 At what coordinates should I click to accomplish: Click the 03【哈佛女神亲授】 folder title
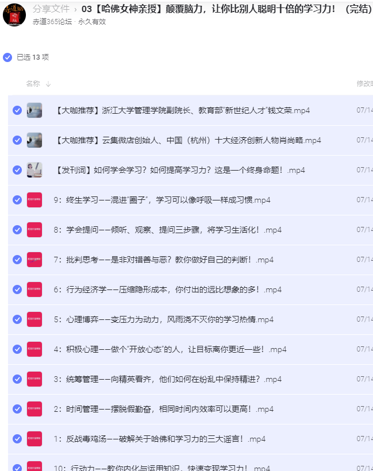[227, 9]
